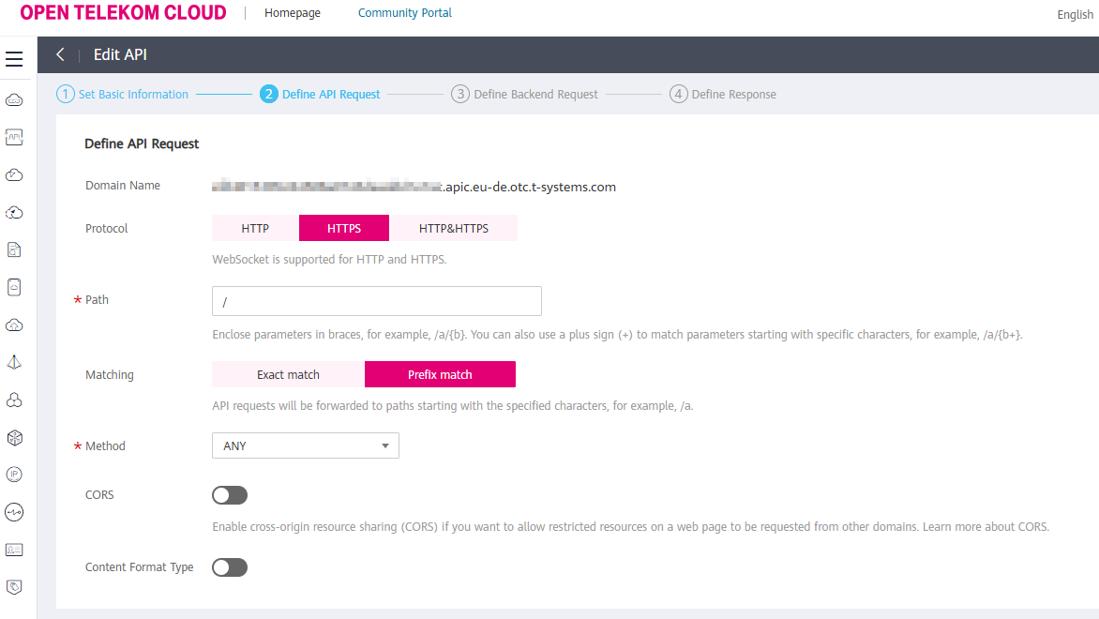Image resolution: width=1099 pixels, height=619 pixels.
Task: Open the Community Portal
Action: coord(404,12)
